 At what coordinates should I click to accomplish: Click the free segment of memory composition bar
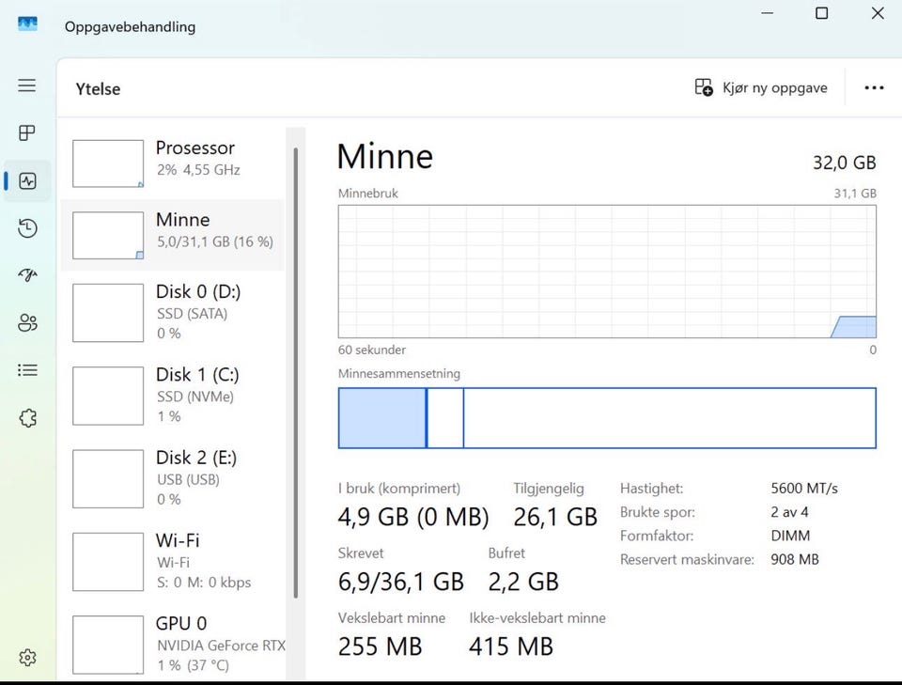click(670, 417)
